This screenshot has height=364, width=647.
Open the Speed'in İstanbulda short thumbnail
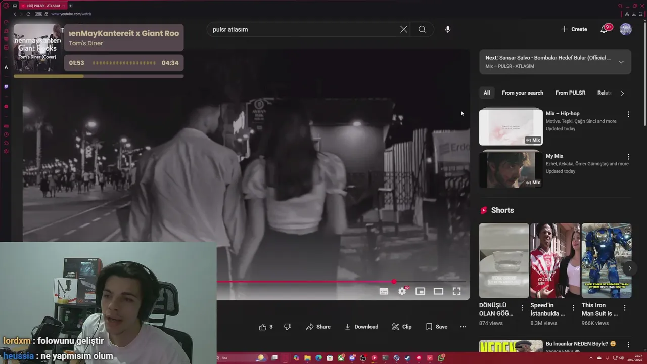click(555, 260)
